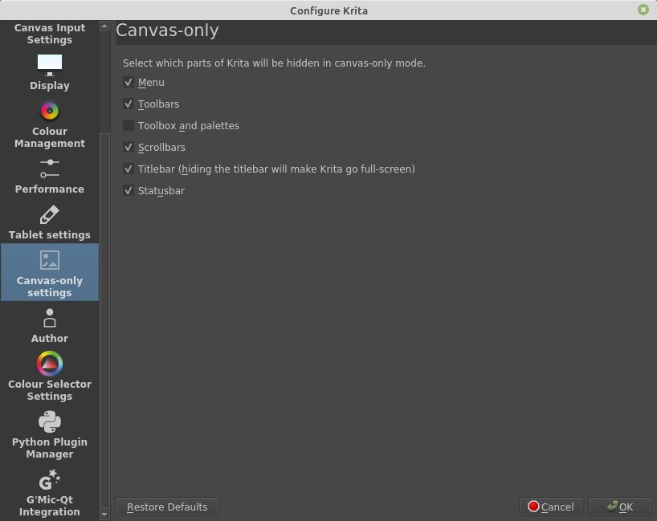Click the 'Colour Selector Settings' label

(x=50, y=390)
